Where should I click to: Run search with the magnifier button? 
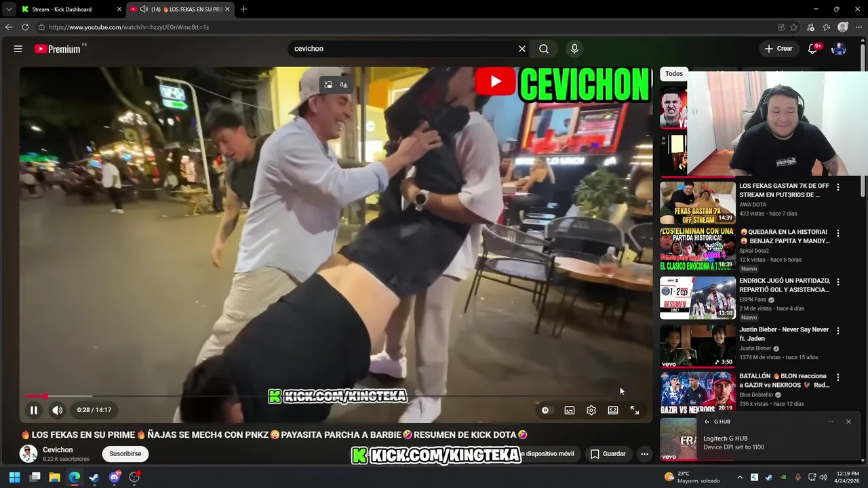(x=544, y=49)
